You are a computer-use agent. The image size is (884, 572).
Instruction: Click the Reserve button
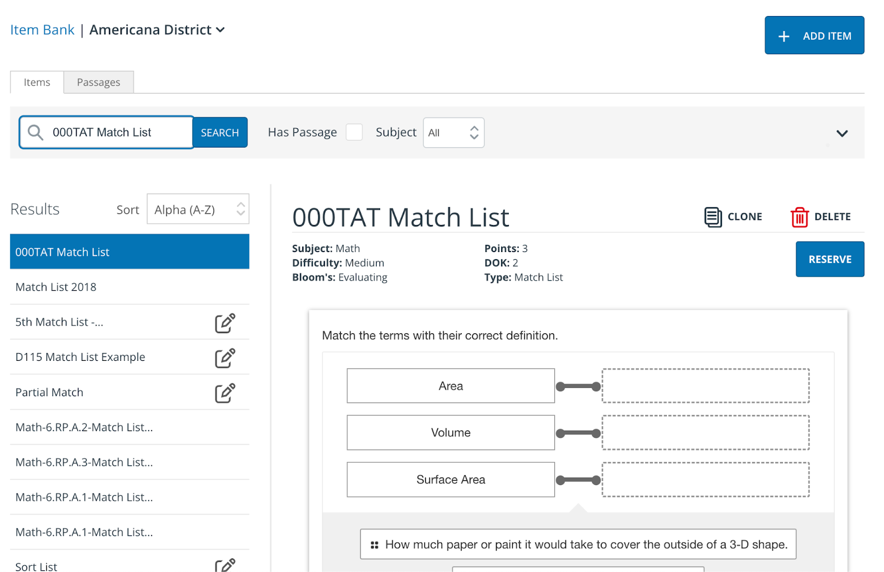(830, 259)
